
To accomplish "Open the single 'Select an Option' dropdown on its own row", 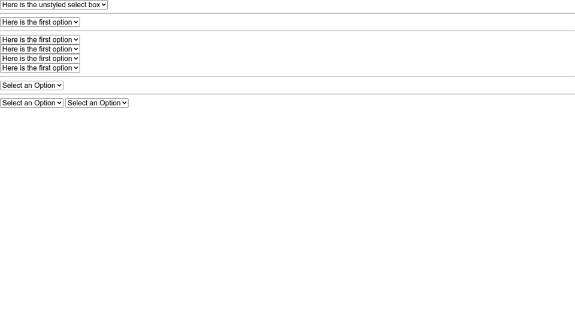I will tap(32, 86).
